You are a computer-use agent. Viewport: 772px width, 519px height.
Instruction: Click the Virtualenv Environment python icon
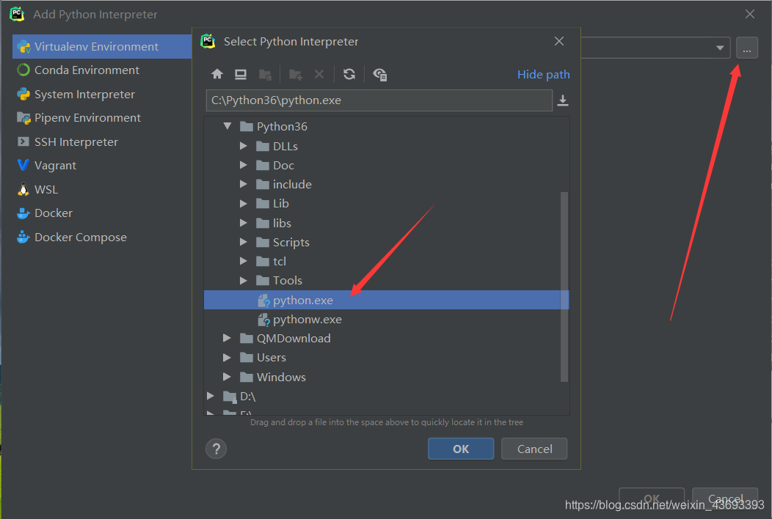pyautogui.click(x=23, y=47)
